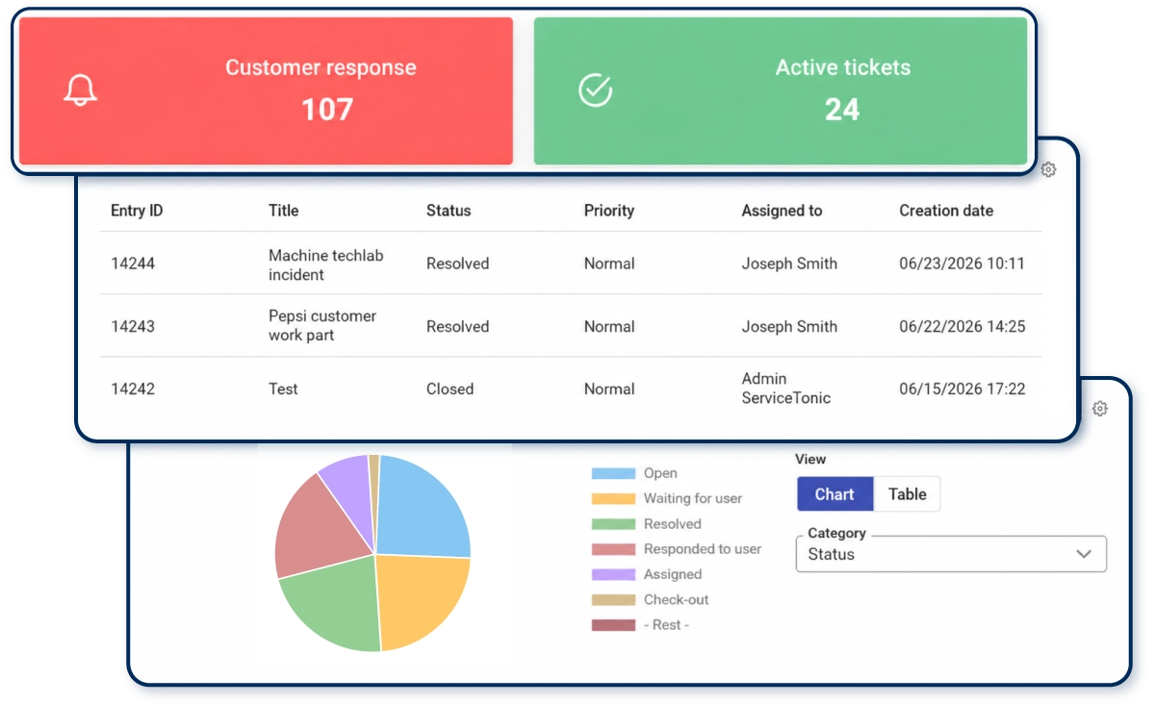Click Normal priority in row 14244
Viewport: 1155px width, 704px height.
click(609, 264)
